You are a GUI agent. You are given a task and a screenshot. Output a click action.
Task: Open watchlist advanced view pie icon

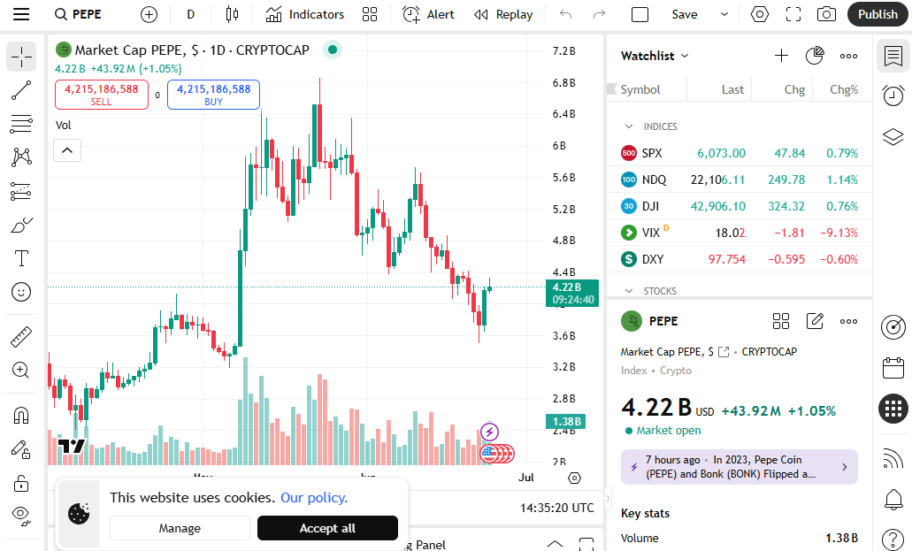(x=815, y=56)
